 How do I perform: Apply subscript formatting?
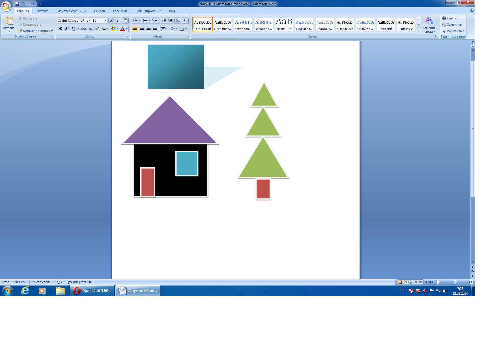click(90, 29)
